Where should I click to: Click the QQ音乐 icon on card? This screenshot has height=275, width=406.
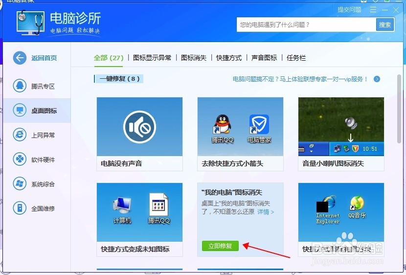357,203
